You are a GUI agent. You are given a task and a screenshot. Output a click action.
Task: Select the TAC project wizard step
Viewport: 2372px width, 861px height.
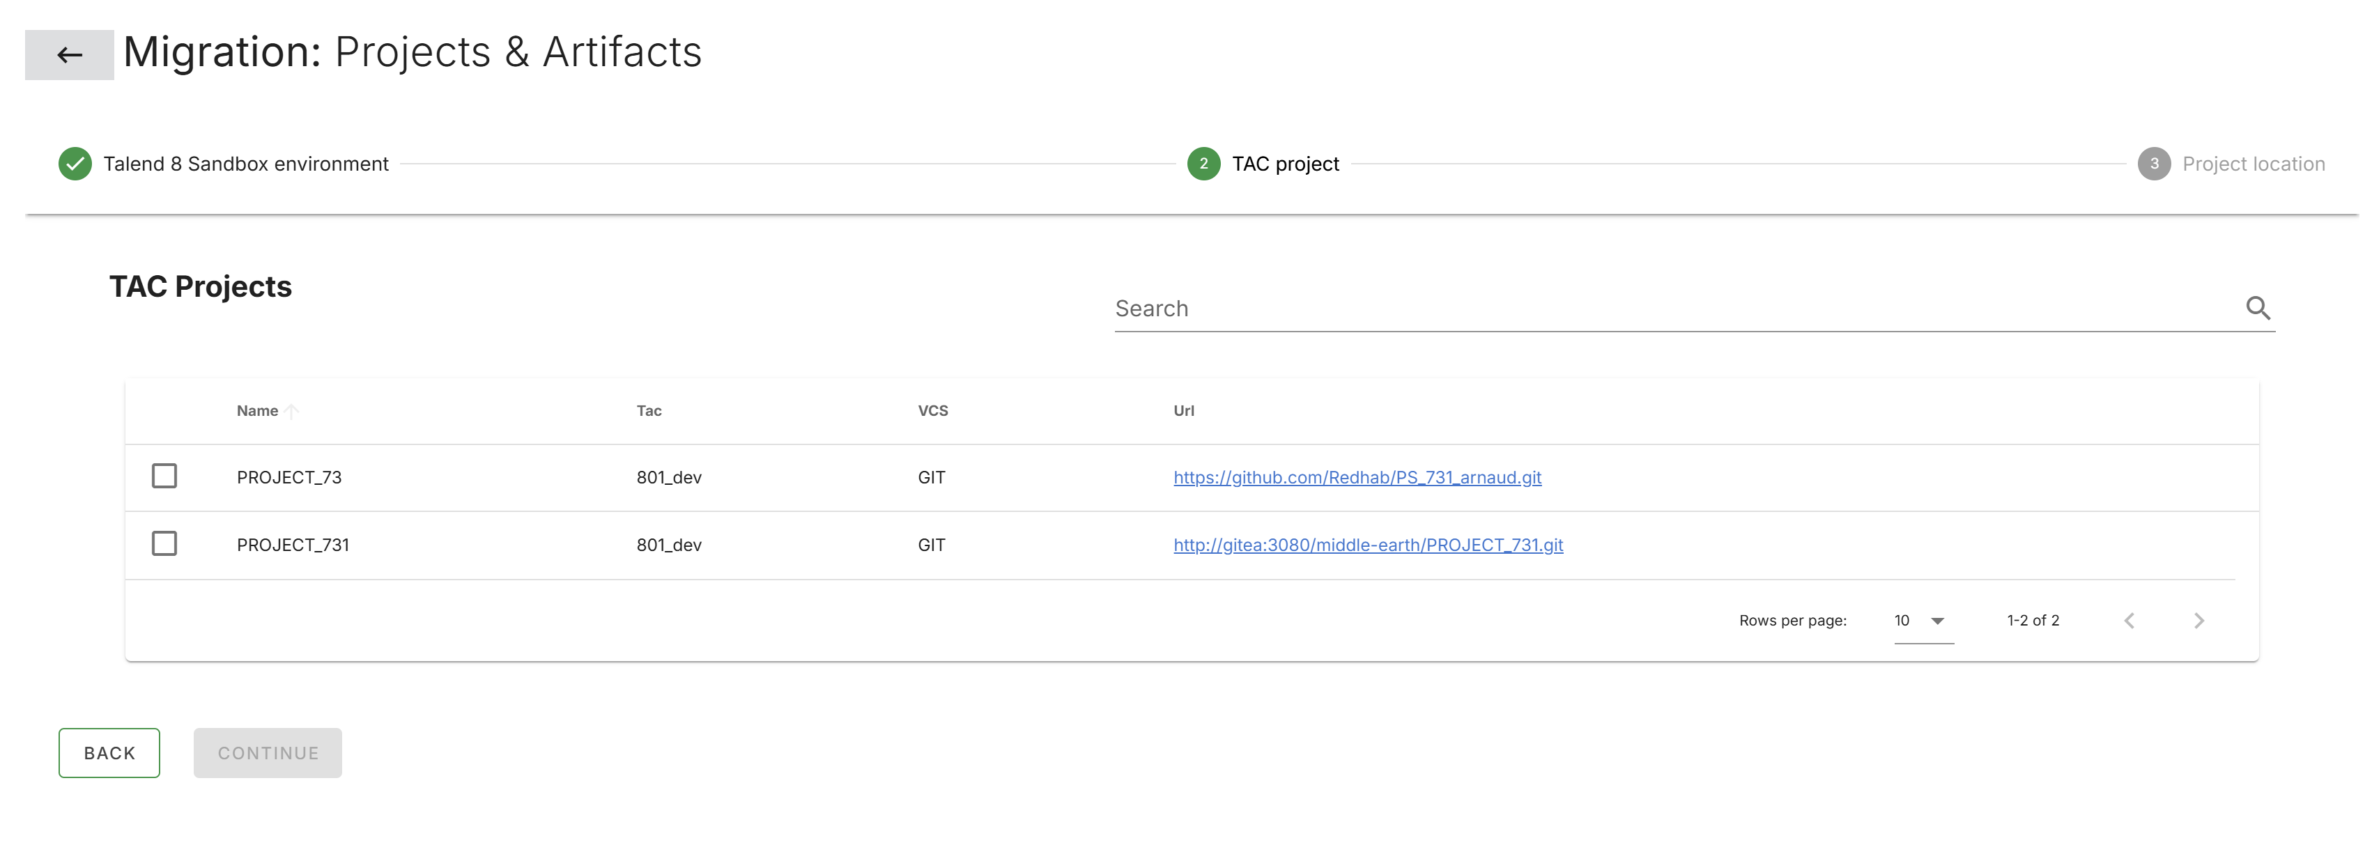click(1286, 163)
